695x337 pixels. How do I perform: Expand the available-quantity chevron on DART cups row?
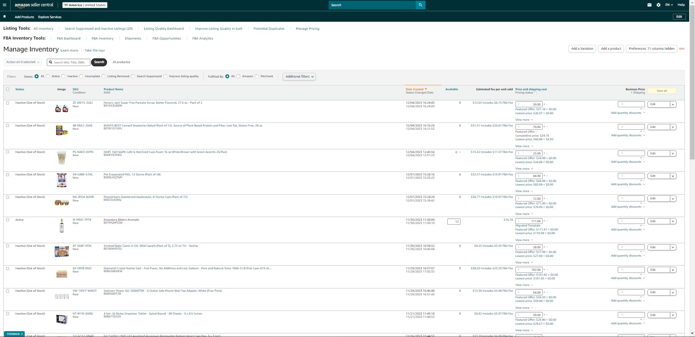tap(460, 152)
